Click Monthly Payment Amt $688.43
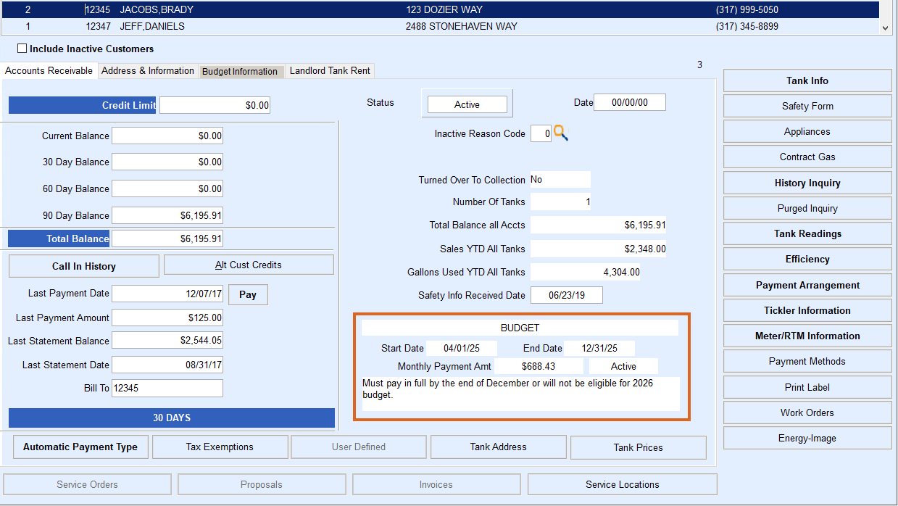Image resolution: width=898 pixels, height=506 pixels. click(539, 366)
